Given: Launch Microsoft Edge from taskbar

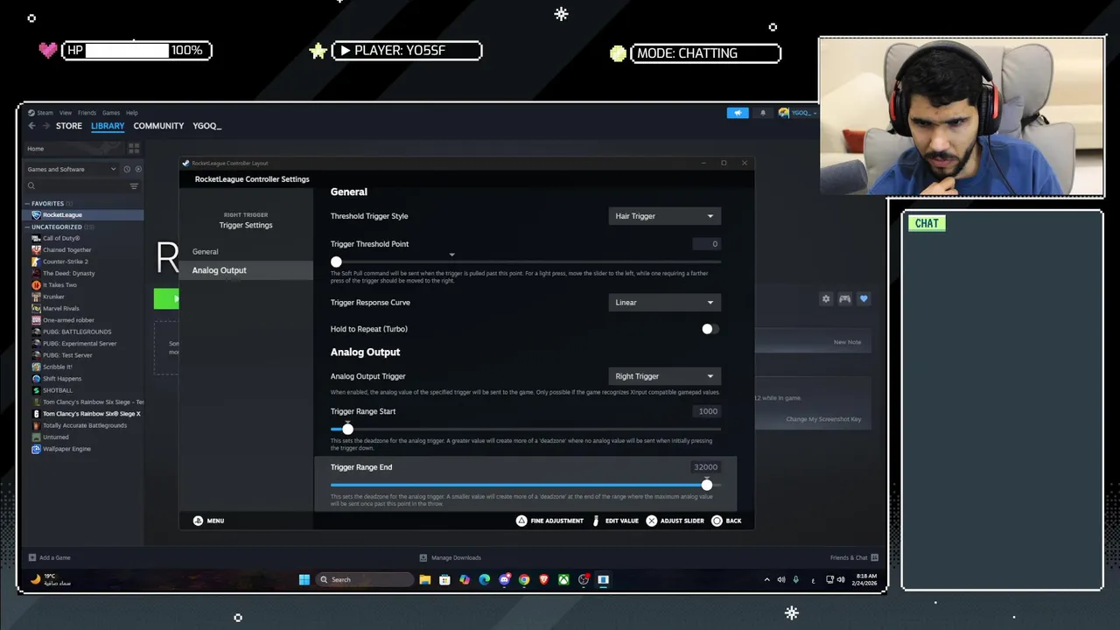Looking at the screenshot, I should (x=484, y=579).
